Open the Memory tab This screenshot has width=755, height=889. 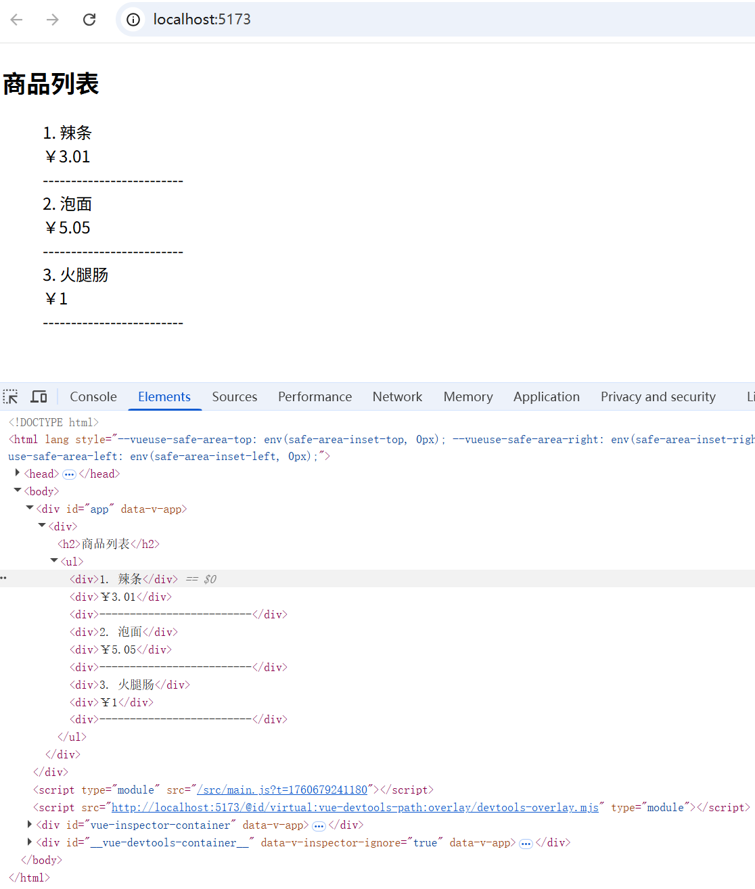coord(468,397)
